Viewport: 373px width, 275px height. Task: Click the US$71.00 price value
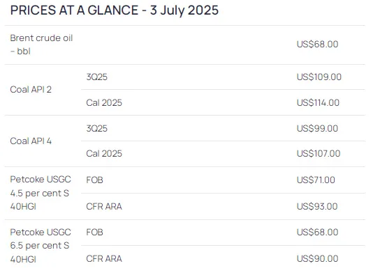pos(316,180)
